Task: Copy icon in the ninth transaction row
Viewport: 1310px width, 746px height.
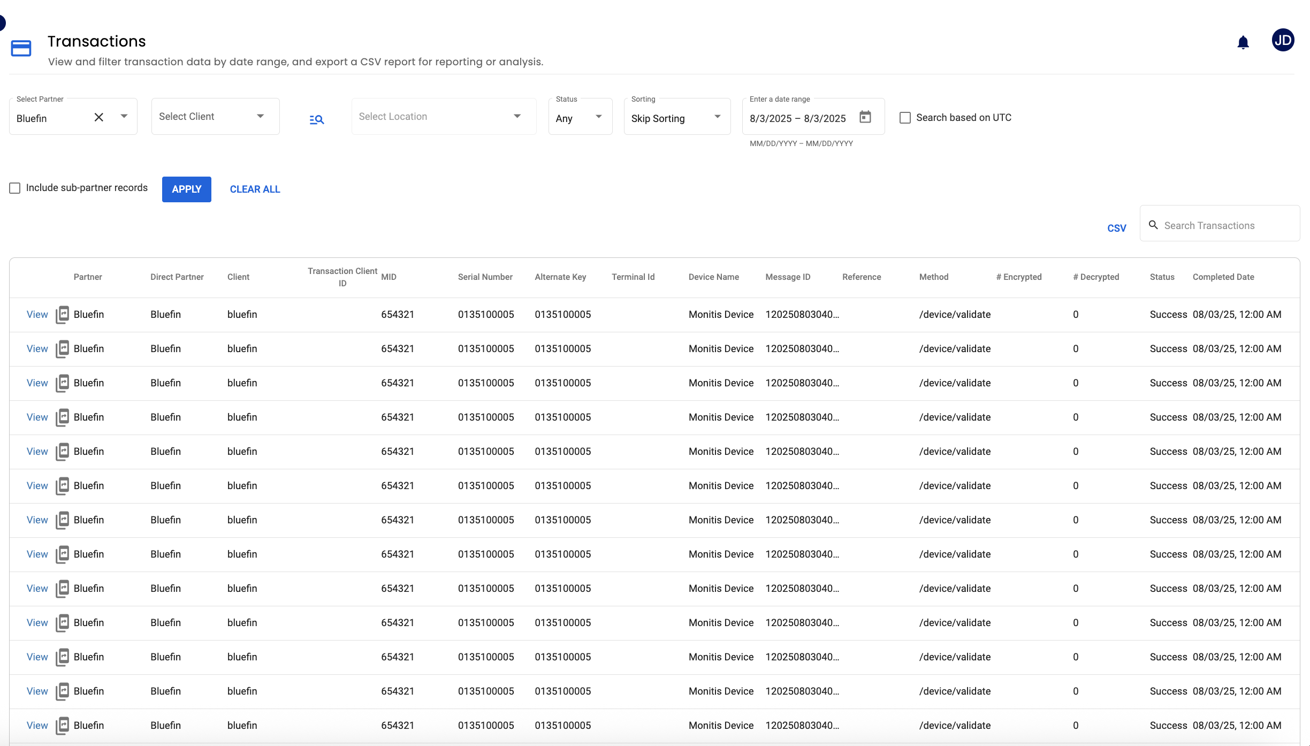Action: [x=63, y=589]
